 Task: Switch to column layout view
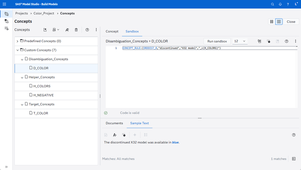coord(272,22)
